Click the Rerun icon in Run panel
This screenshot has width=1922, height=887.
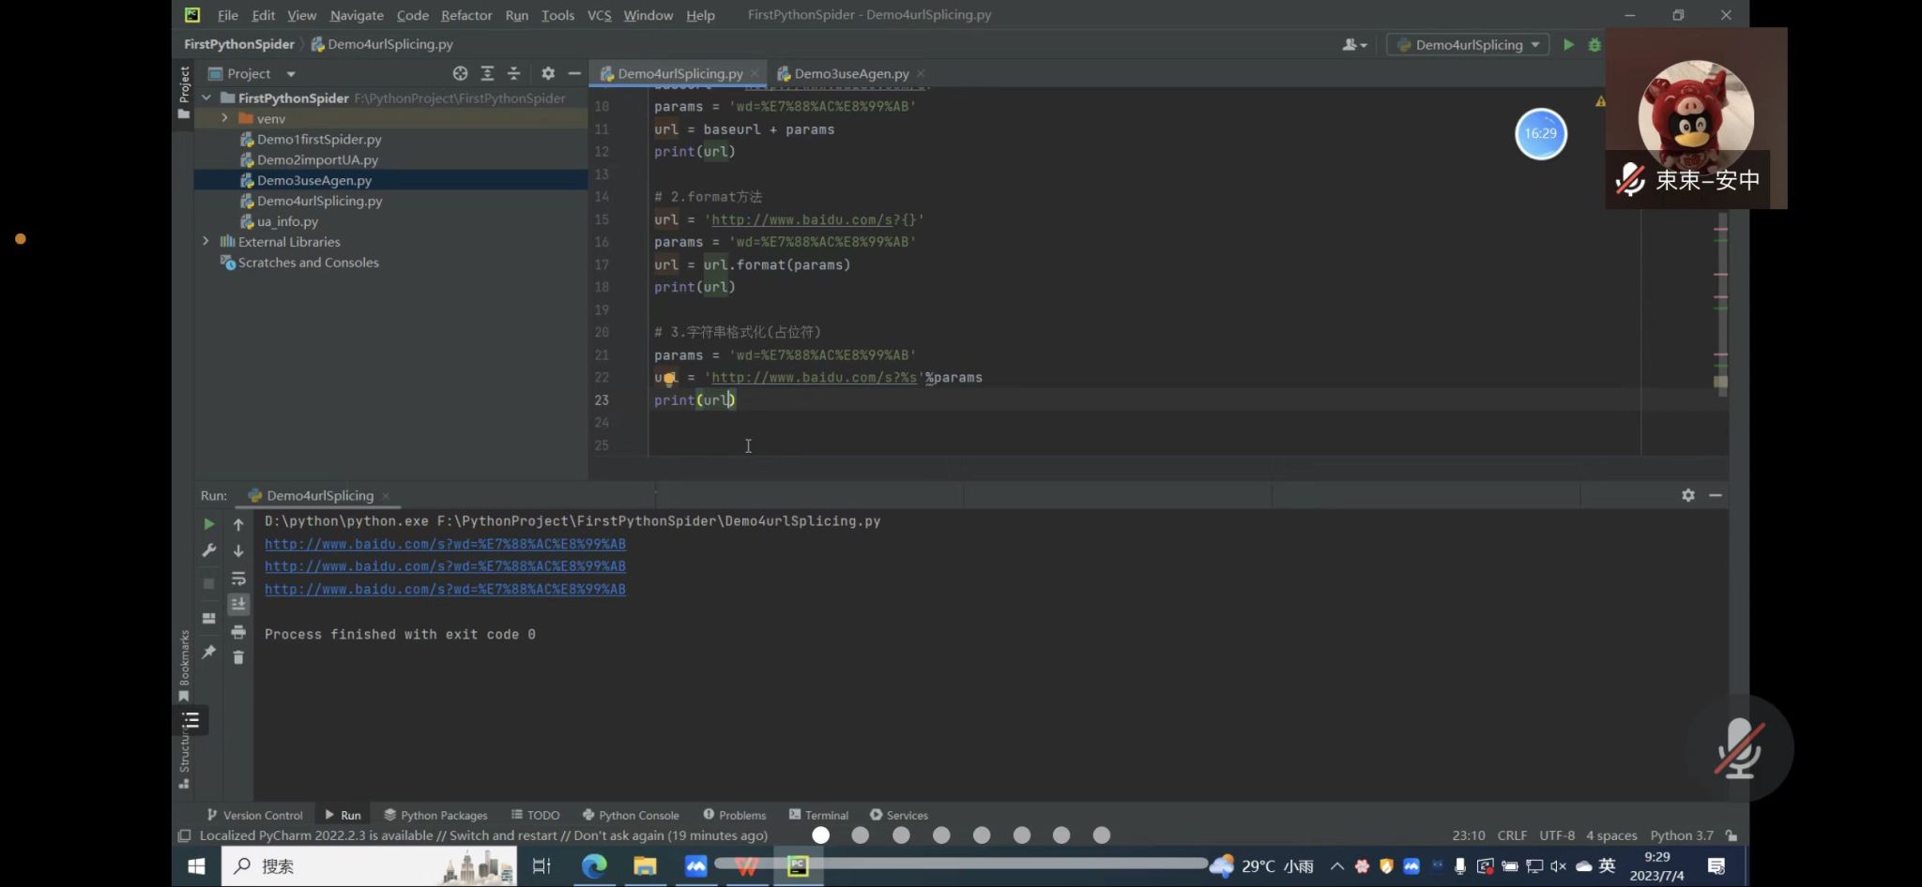[208, 524]
